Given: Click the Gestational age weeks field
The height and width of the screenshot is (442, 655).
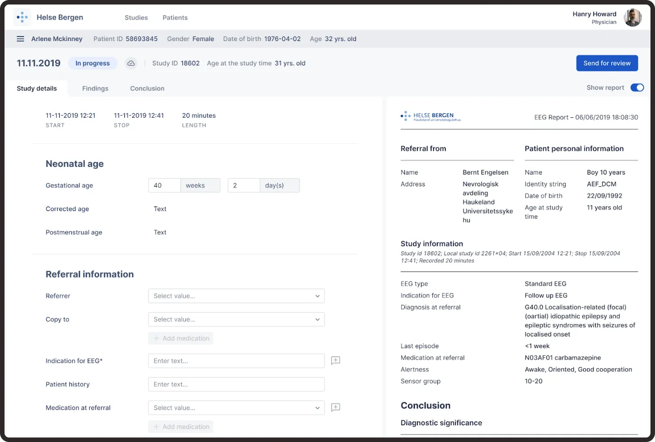Looking at the screenshot, I should click(164, 185).
